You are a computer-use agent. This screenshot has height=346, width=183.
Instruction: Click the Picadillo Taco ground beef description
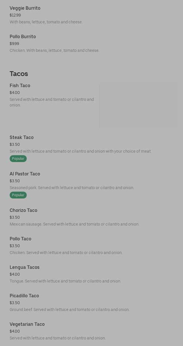click(x=70, y=310)
